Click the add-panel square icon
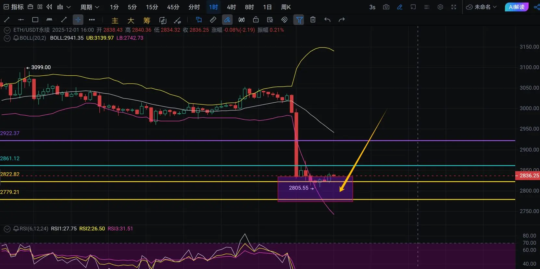This screenshot has width=540, height=269. [x=413, y=7]
